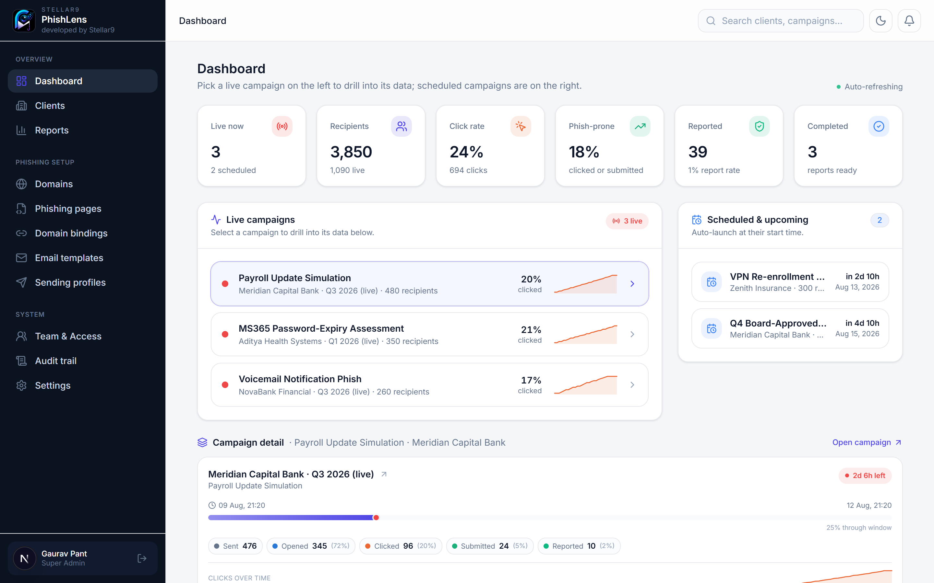Click the Sending profiles paper-plane icon

(x=21, y=282)
